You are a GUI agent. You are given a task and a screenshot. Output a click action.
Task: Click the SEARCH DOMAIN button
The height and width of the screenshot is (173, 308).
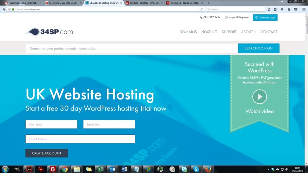(259, 48)
